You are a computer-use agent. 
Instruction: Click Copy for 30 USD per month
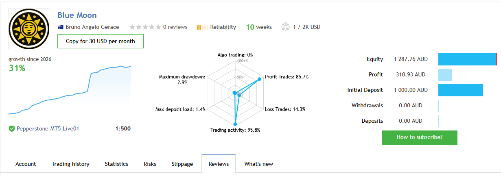point(100,41)
